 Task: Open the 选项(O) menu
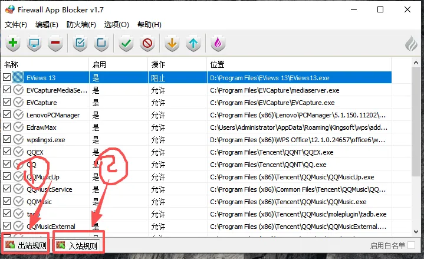point(117,25)
